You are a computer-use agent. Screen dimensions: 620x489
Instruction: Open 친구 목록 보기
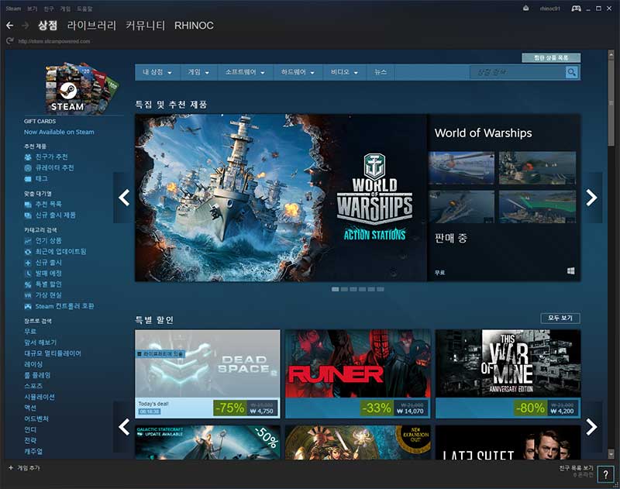click(576, 468)
